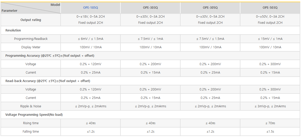Click the Output rating row label
Image resolution: width=301 pixels, height=138 pixels.
31,20
